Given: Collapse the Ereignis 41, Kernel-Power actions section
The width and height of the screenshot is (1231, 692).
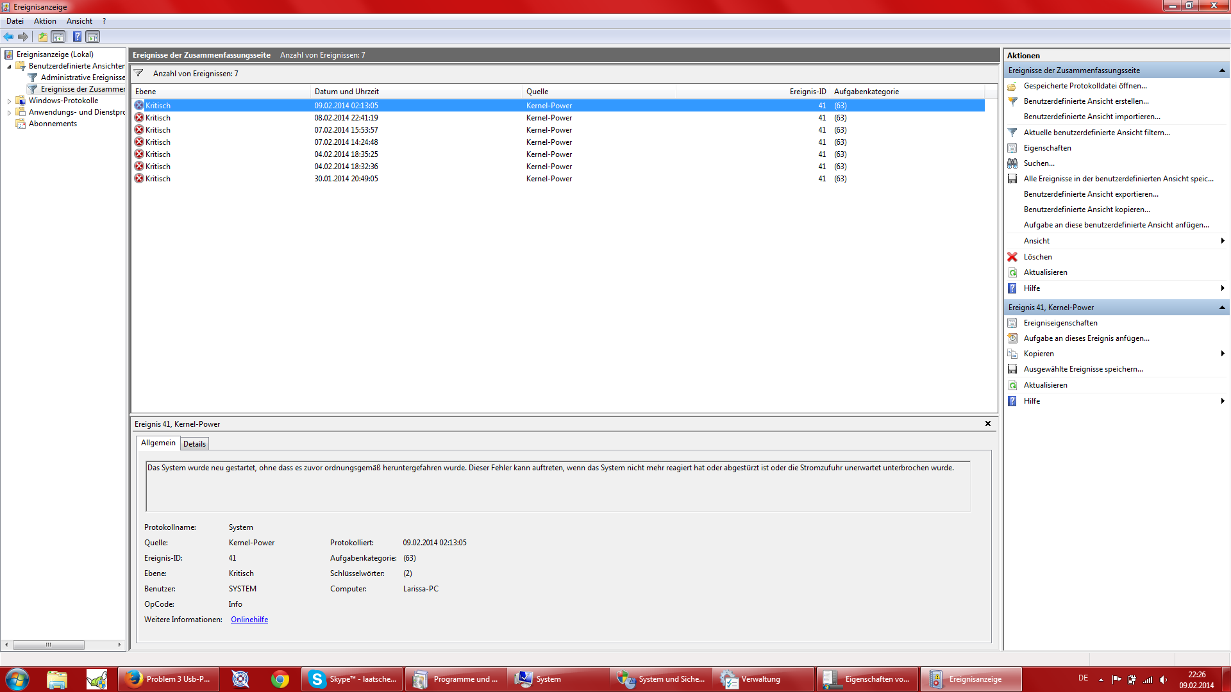Looking at the screenshot, I should point(1222,308).
